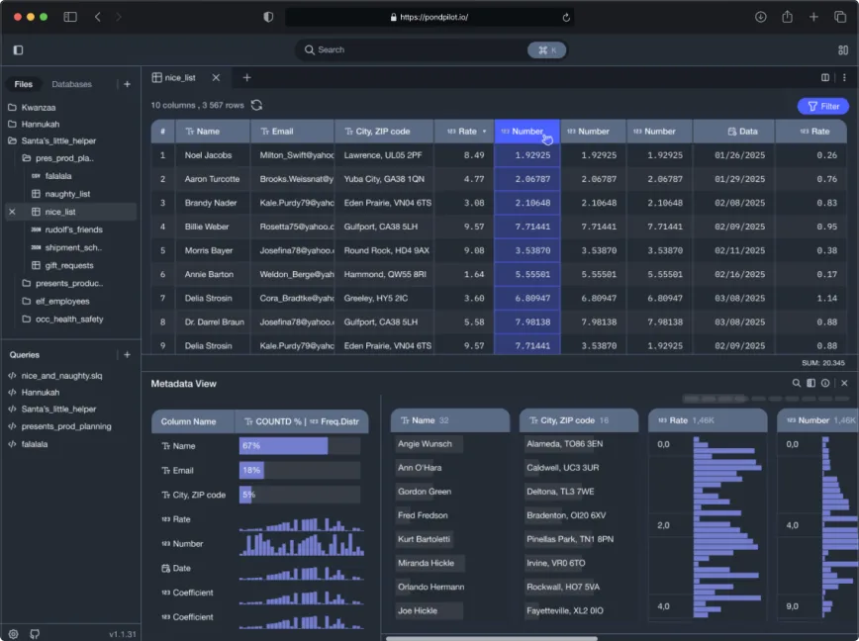This screenshot has width=859, height=641.
Task: Select the Email column header
Action: [x=293, y=132]
